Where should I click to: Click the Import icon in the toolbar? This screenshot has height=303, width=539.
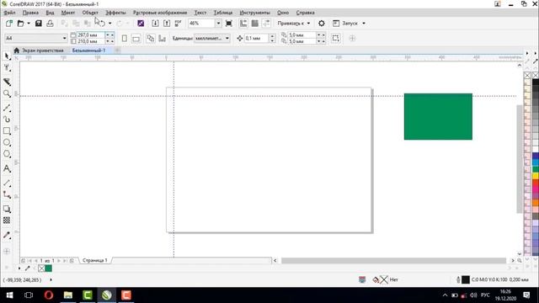click(155, 24)
